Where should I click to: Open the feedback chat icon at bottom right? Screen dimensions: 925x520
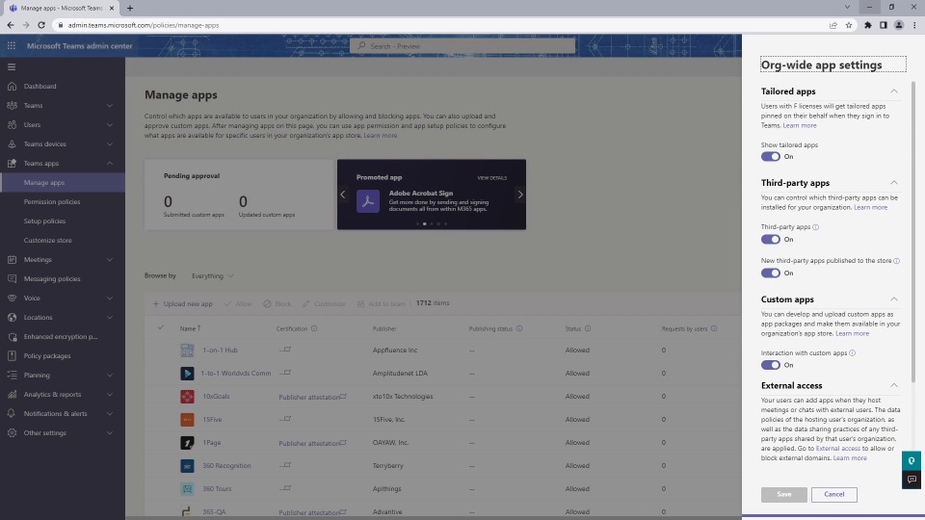point(912,480)
